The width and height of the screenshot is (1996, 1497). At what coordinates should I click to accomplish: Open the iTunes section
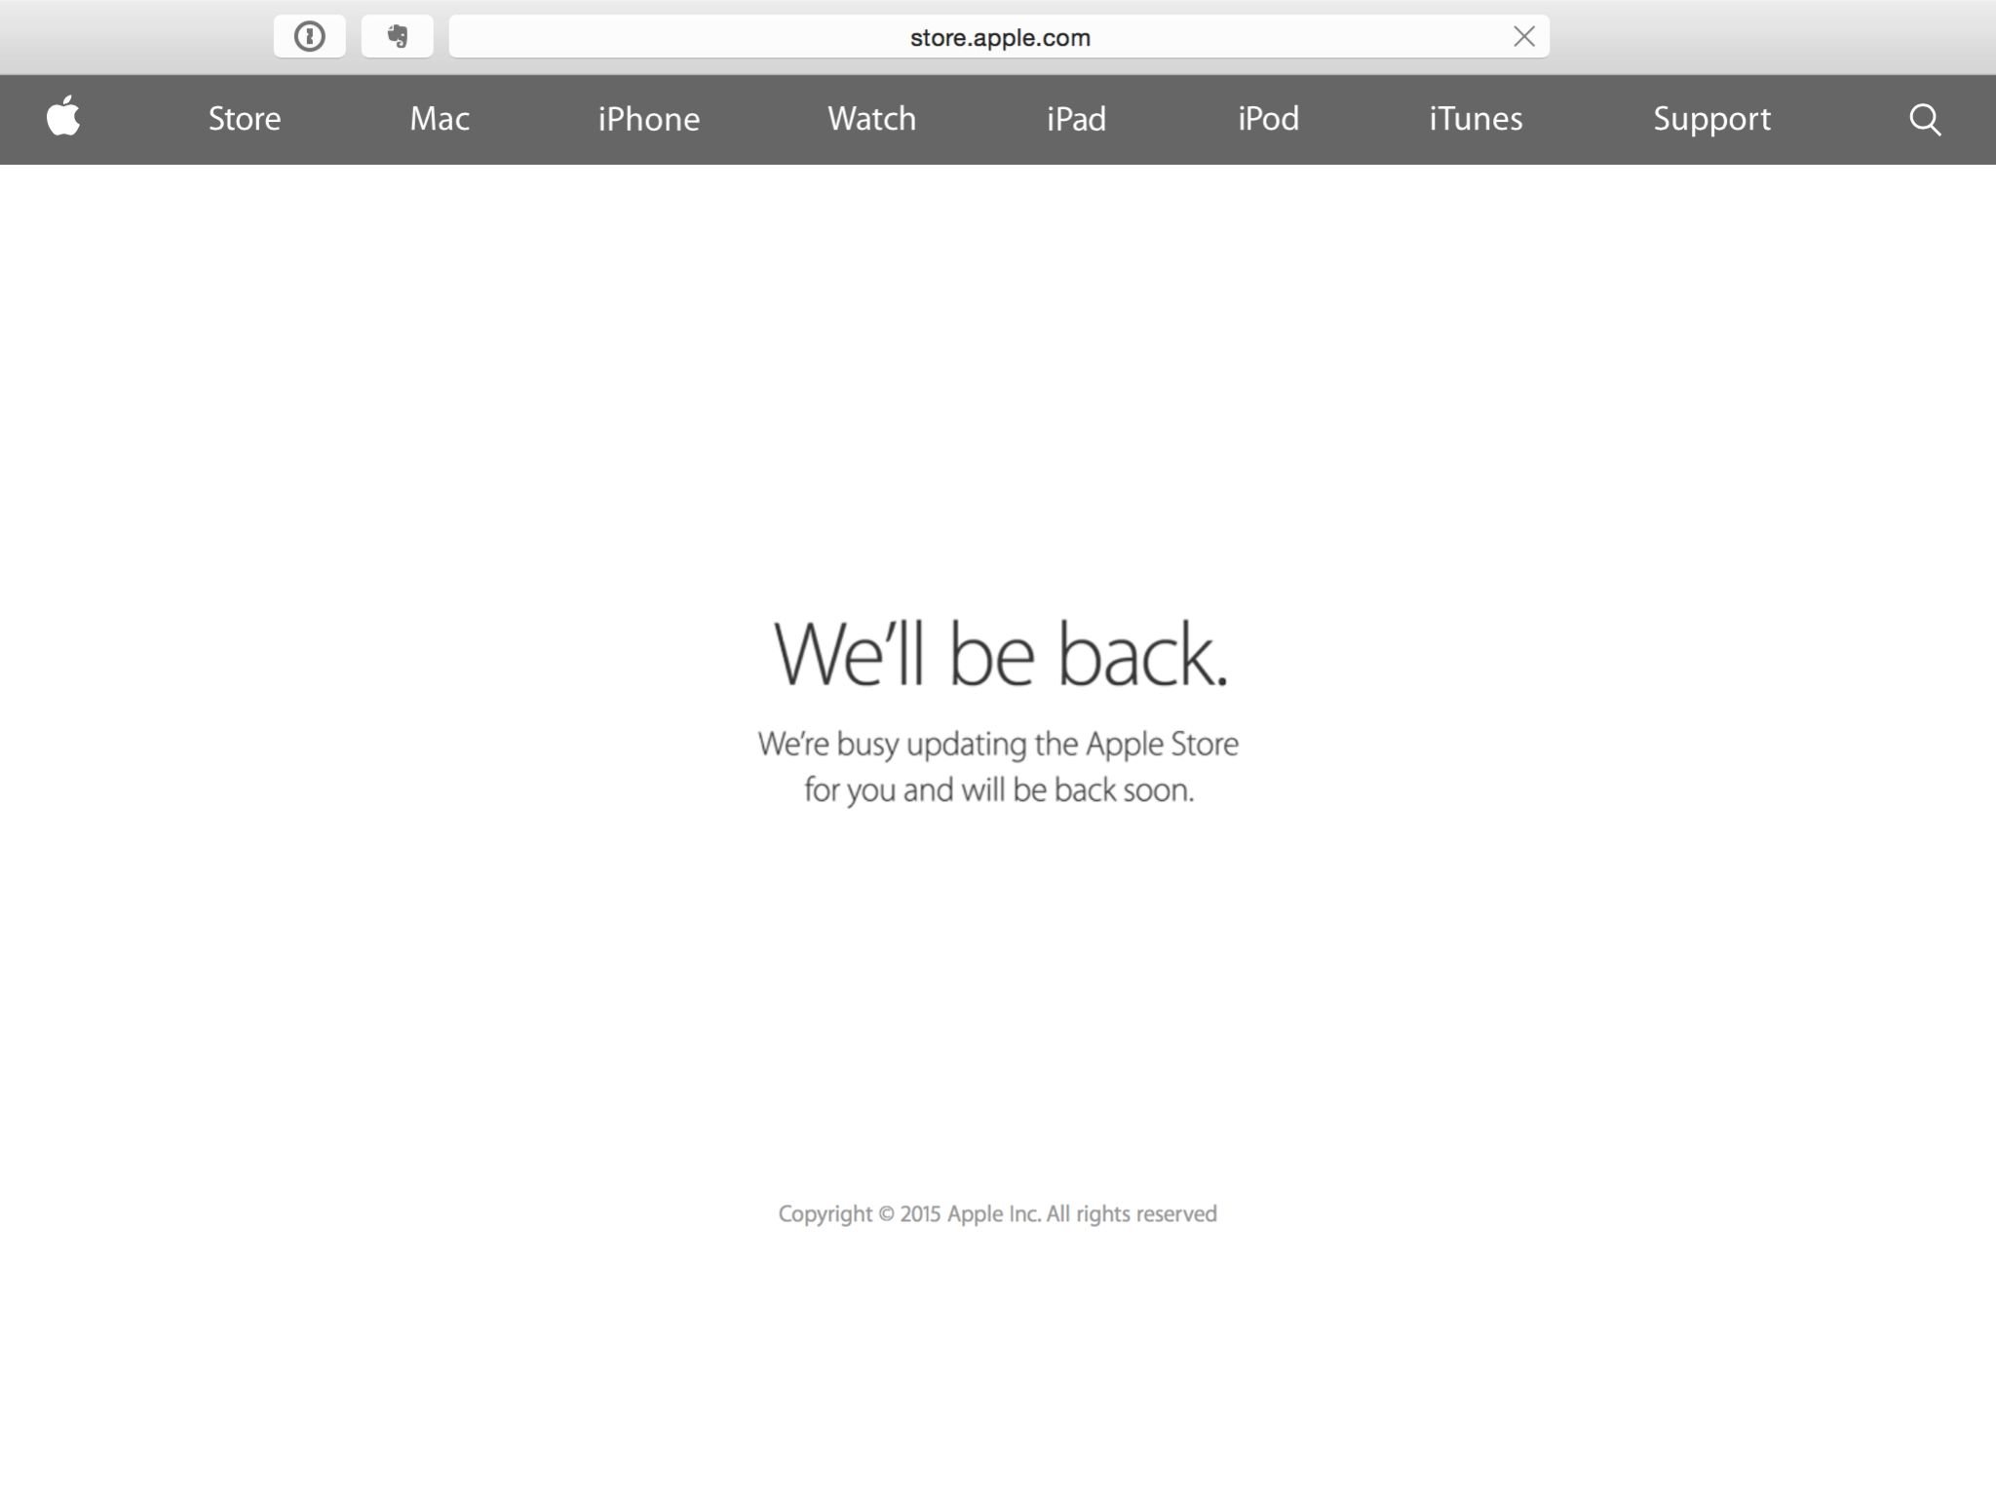click(1476, 118)
